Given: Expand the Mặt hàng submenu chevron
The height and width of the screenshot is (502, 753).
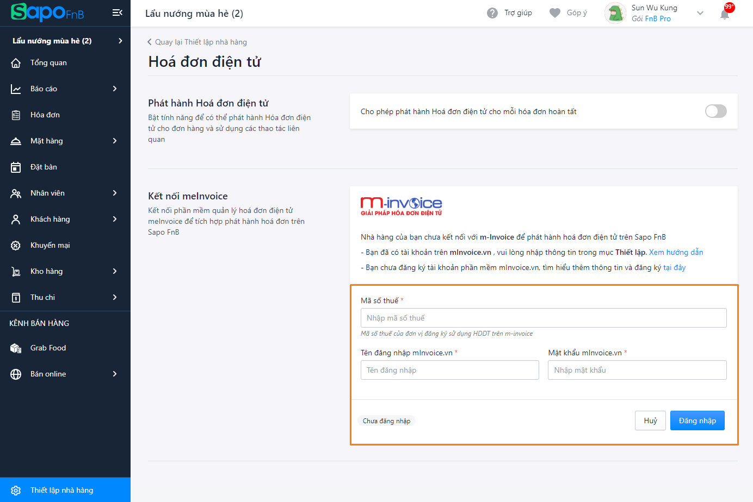Looking at the screenshot, I should (x=115, y=141).
